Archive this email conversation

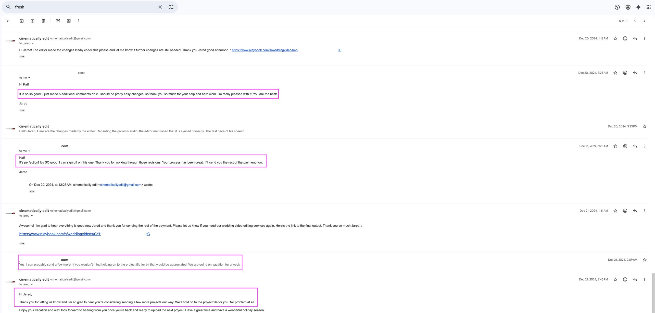click(x=22, y=21)
